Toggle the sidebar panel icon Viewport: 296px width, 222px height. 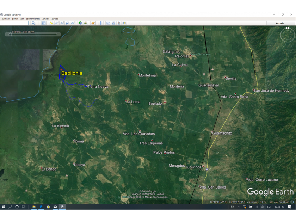coord(44,23)
